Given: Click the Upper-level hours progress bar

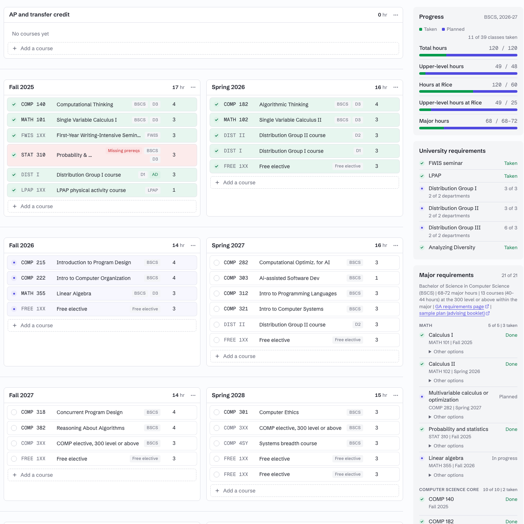Looking at the screenshot, I should (468, 74).
